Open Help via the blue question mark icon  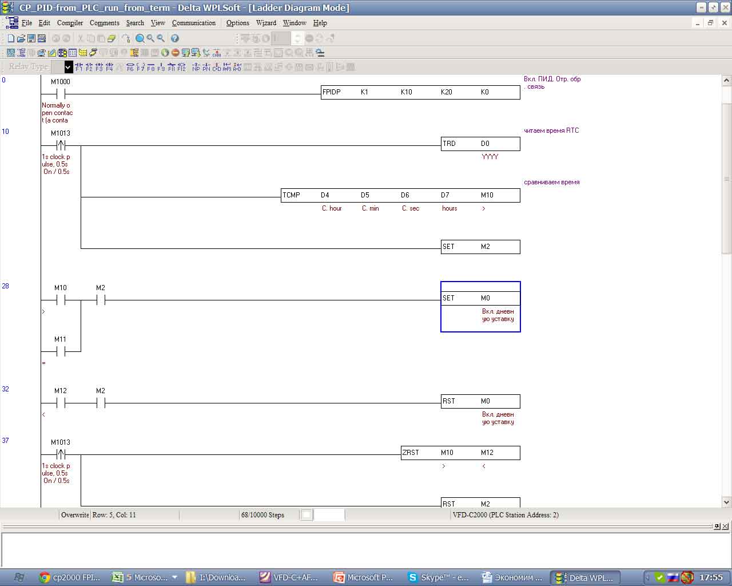click(x=175, y=38)
